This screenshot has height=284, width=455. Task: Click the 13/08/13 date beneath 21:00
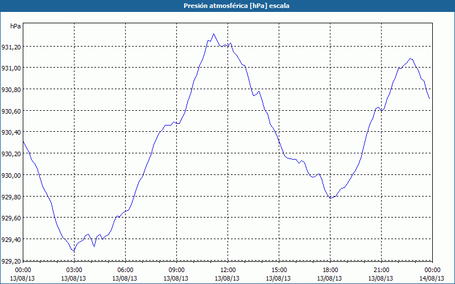380,278
